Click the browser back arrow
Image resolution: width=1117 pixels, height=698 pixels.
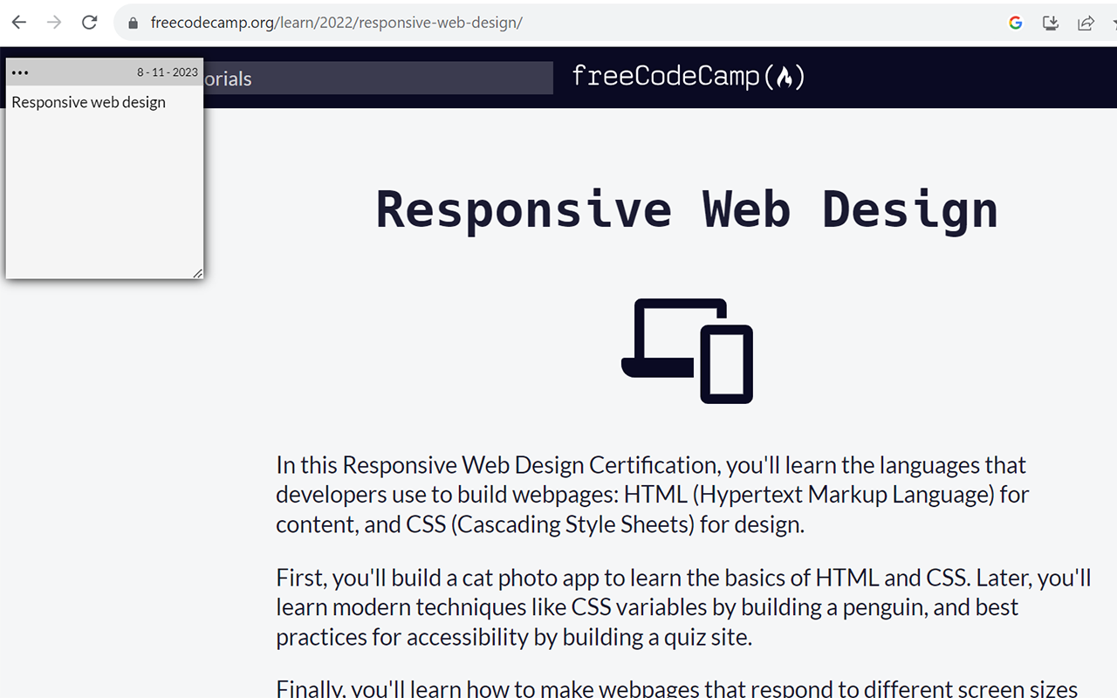click(19, 23)
